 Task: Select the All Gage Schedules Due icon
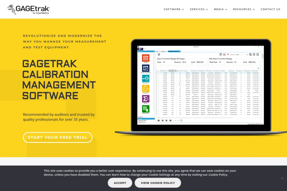tap(146, 68)
